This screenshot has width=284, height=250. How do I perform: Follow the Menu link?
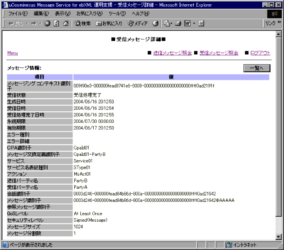(x=13, y=53)
